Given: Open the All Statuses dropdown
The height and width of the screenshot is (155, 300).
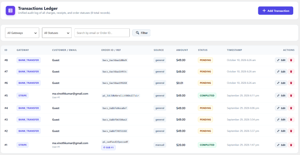Looking at the screenshot, I should (57, 33).
